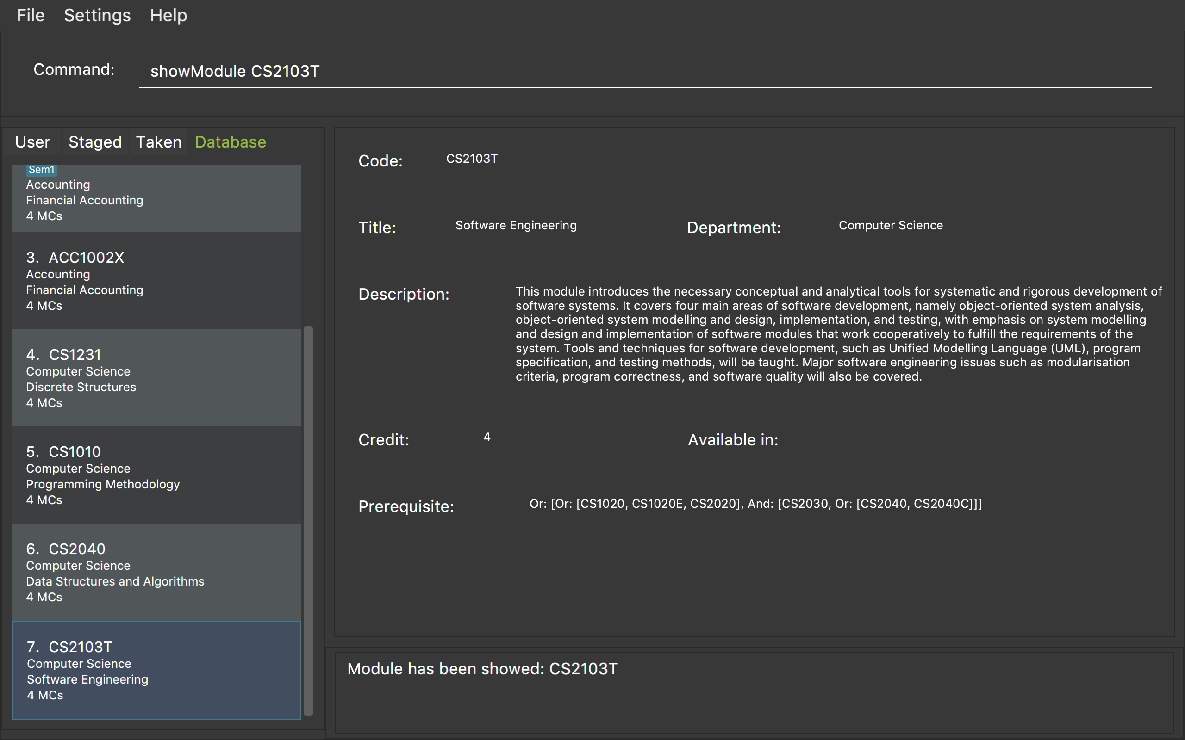This screenshot has height=740, width=1185.
Task: Click the Title value Software Engineering
Action: pos(516,225)
